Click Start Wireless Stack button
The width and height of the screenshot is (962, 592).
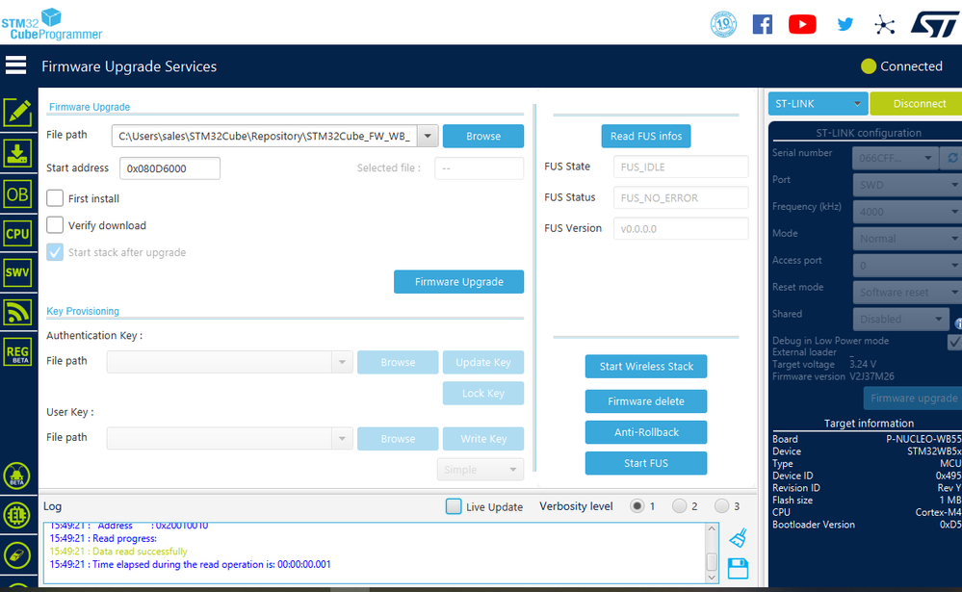[646, 366]
